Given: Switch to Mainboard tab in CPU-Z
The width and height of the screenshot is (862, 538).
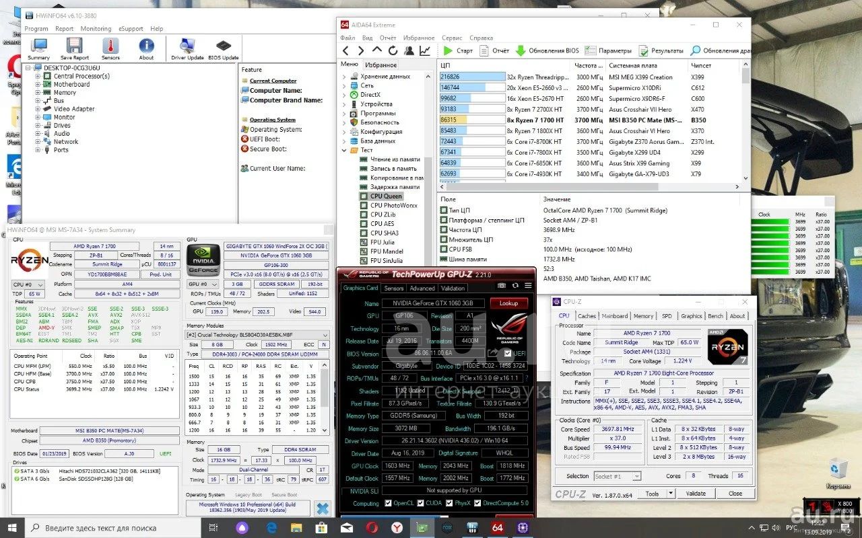Looking at the screenshot, I should pos(614,316).
